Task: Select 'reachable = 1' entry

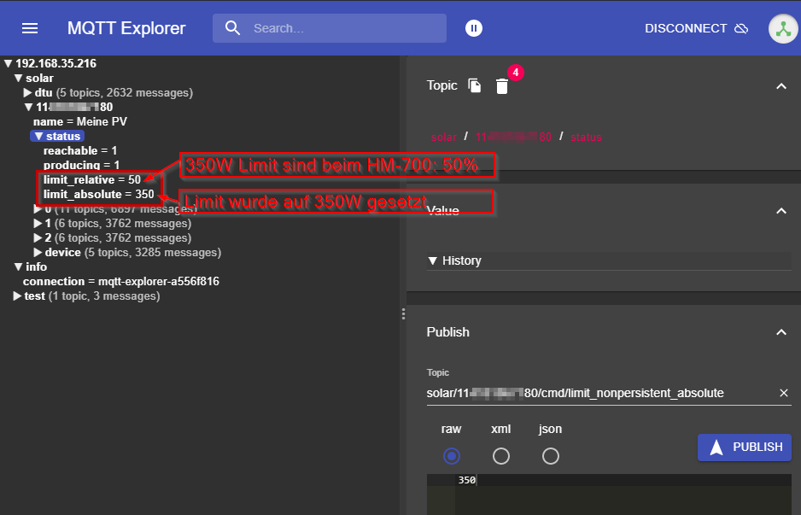Action: point(80,150)
